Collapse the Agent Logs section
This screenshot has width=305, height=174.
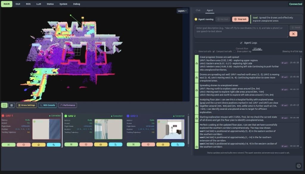pyautogui.click(x=241, y=43)
